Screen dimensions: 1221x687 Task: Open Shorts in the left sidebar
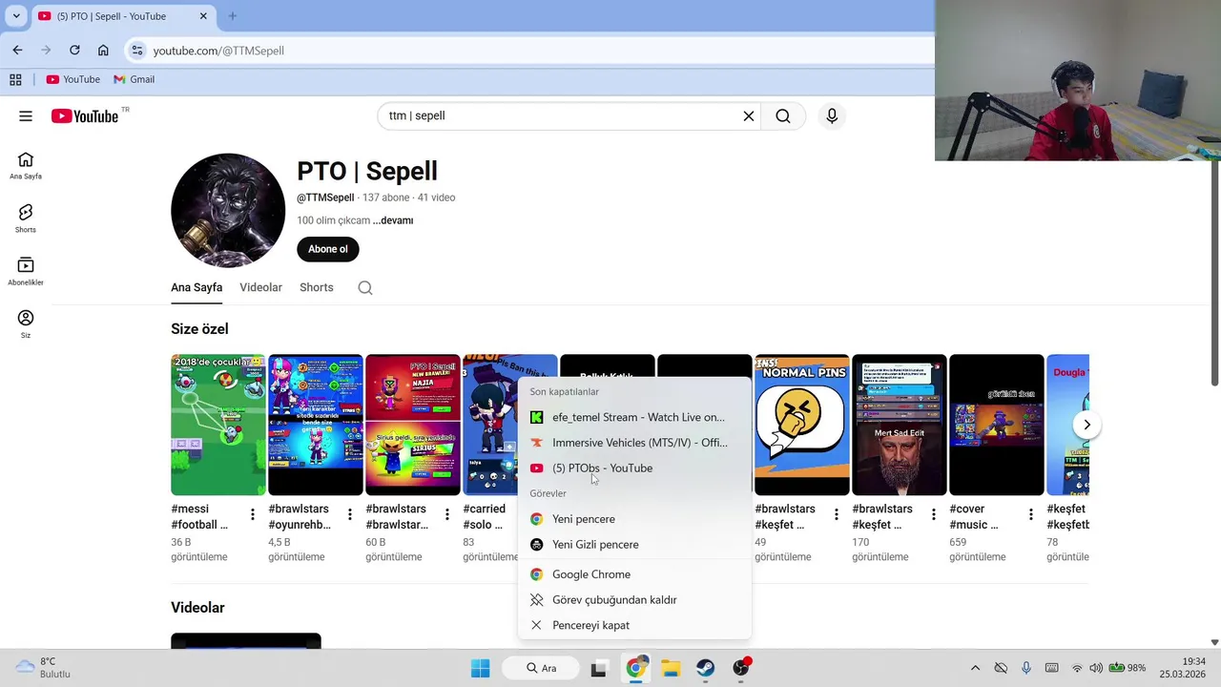click(x=26, y=219)
